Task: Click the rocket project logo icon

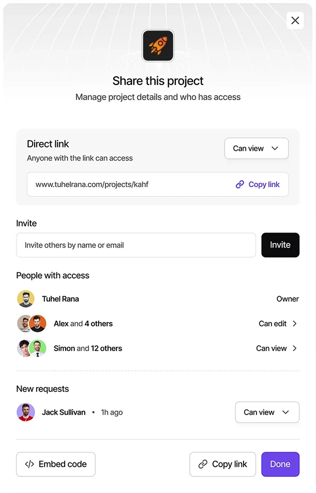Action: [158, 46]
